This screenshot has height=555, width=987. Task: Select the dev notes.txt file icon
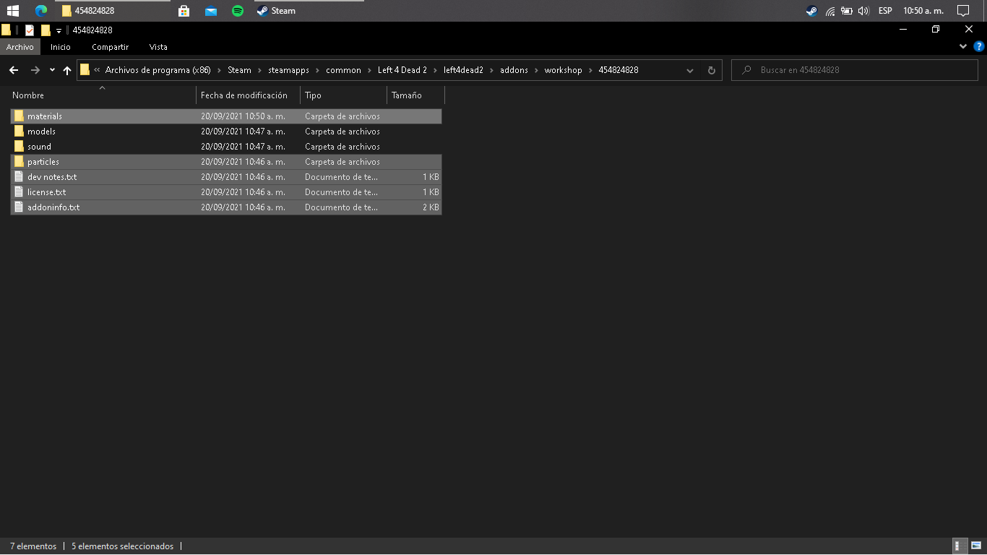pos(20,177)
